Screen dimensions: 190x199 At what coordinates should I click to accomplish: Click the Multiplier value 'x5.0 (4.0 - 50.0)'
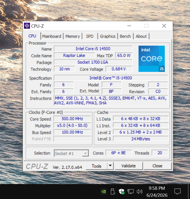pos(72,125)
